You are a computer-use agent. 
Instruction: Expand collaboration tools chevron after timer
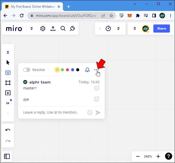tap(118, 29)
